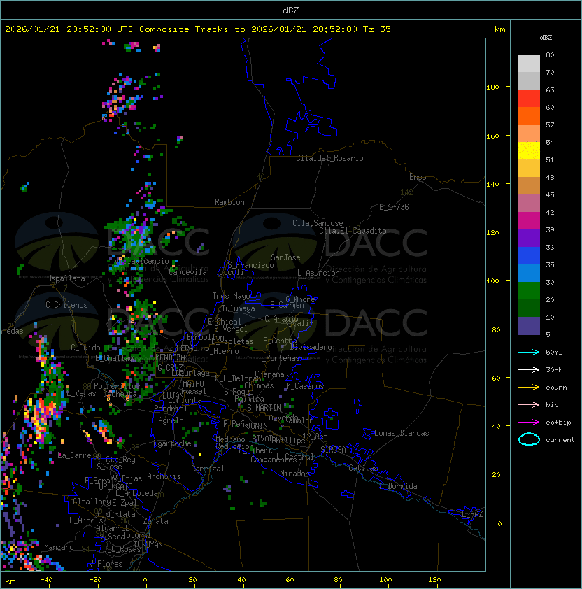The height and width of the screenshot is (589, 582).
Task: Click the dBZ title at top
Action: pos(291,10)
